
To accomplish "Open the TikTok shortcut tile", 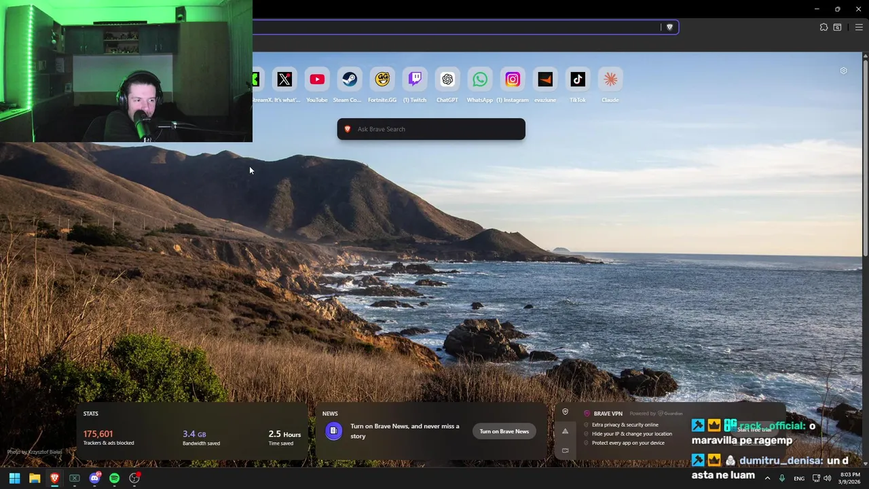I will [x=578, y=79].
